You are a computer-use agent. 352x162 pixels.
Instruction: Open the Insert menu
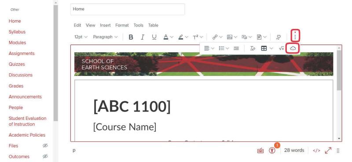tap(105, 25)
